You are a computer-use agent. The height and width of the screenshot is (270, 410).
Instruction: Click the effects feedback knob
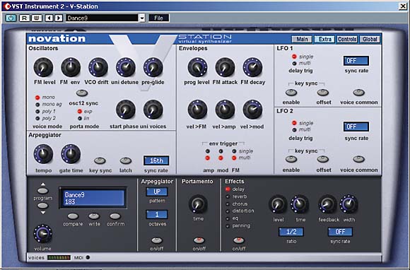(x=327, y=204)
